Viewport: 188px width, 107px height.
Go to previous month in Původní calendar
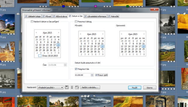click(x=80, y=34)
